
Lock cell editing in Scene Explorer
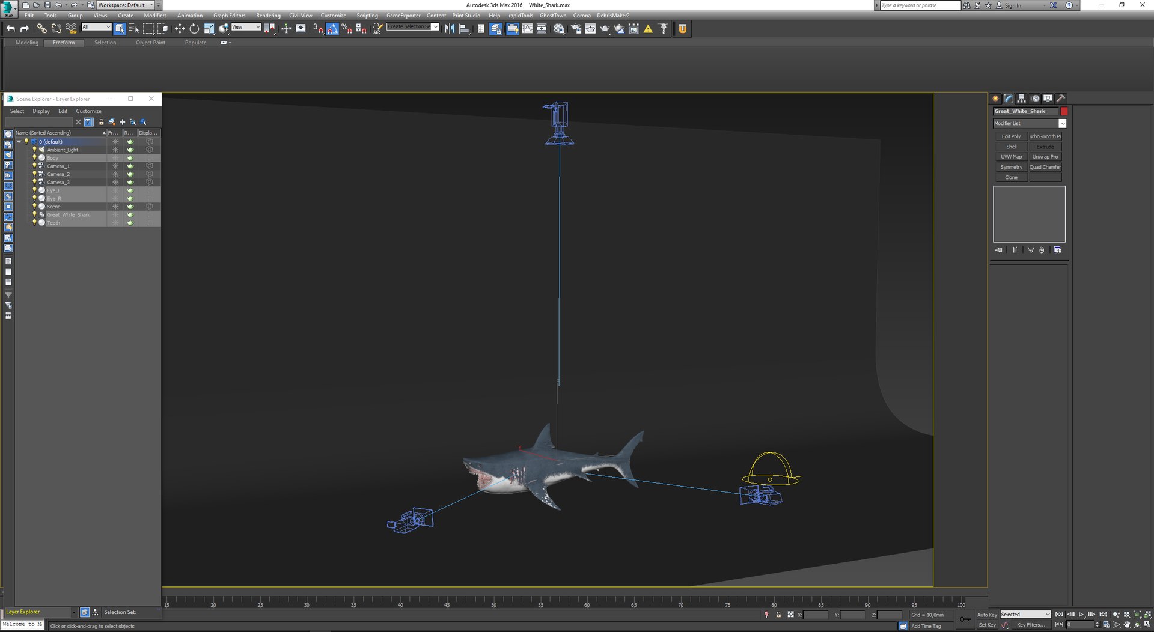tap(101, 122)
